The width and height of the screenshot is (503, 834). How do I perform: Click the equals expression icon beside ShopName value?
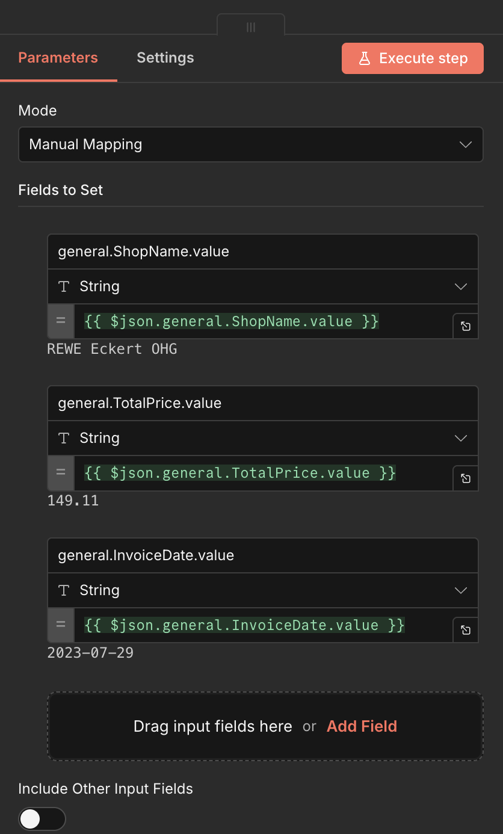click(x=60, y=321)
